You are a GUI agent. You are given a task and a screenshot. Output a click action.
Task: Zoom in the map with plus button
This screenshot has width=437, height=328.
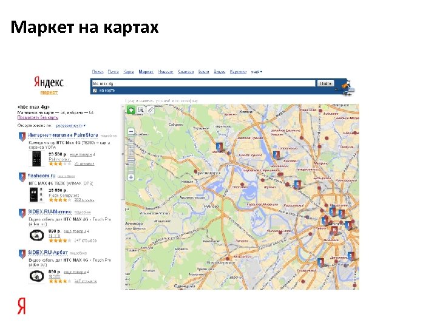pos(131,177)
